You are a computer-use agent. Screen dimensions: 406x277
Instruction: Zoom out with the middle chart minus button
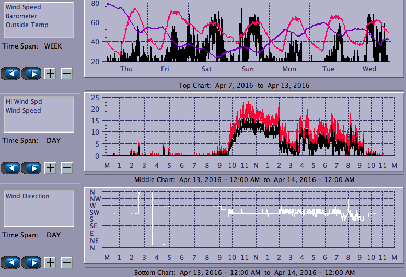click(x=67, y=168)
